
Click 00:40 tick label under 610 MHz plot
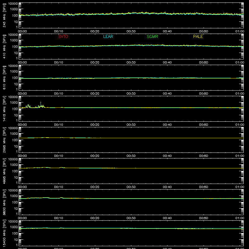pyautogui.click(x=167, y=94)
